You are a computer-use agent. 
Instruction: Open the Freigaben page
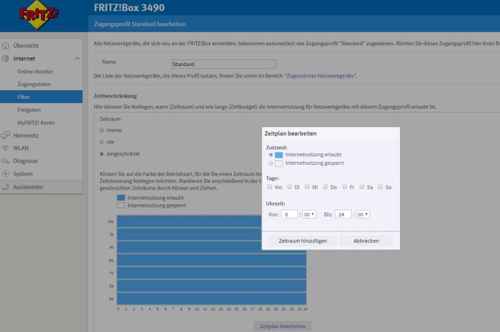(29, 110)
